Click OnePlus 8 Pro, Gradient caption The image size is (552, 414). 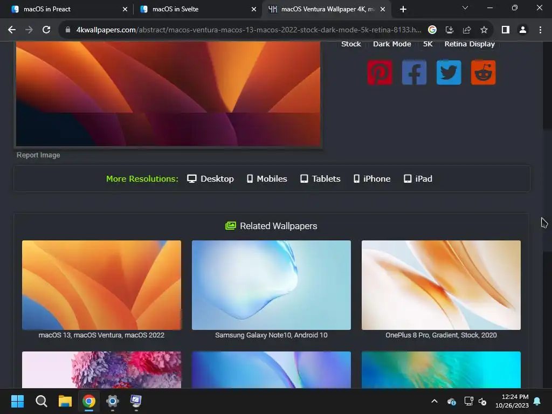click(441, 335)
